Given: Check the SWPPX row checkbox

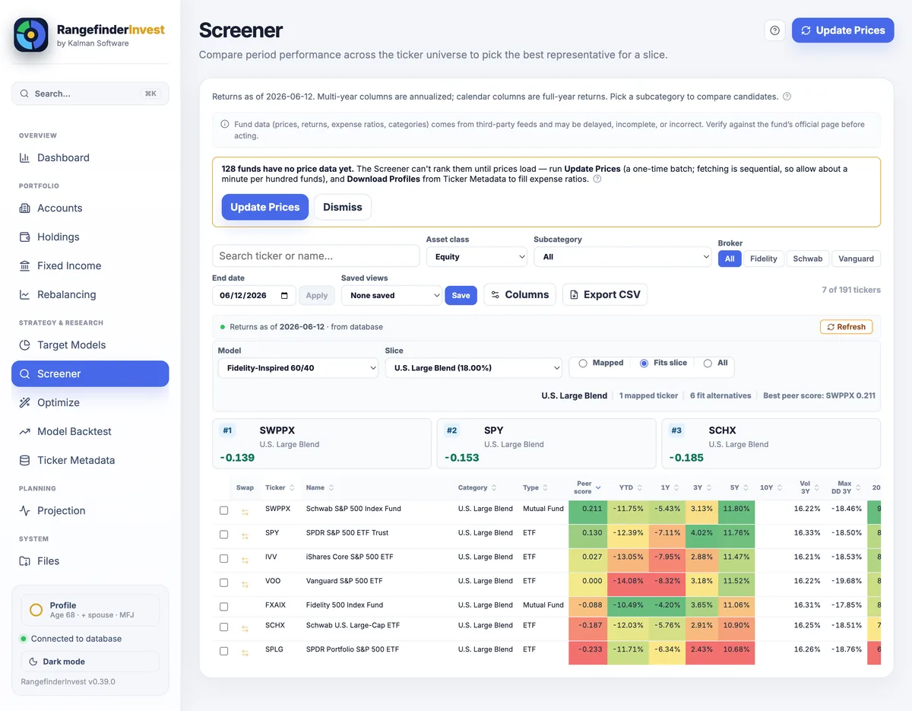Looking at the screenshot, I should coord(223,510).
